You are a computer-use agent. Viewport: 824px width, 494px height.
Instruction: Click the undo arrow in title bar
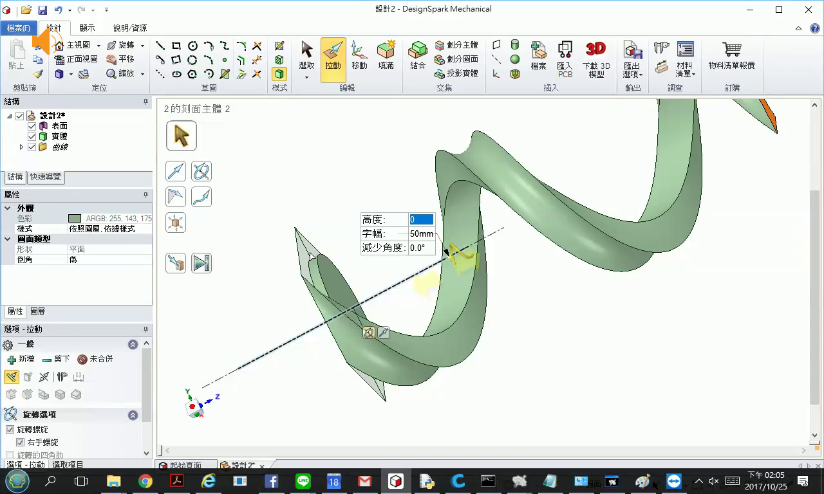[59, 10]
